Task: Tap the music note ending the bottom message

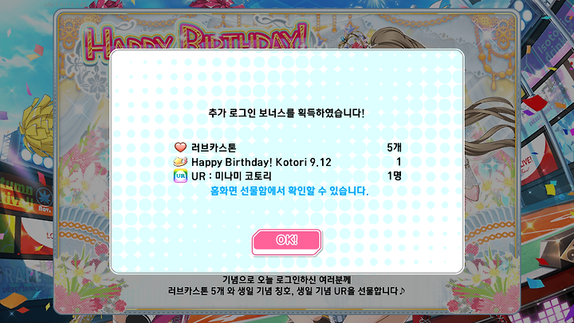Action: 402,291
